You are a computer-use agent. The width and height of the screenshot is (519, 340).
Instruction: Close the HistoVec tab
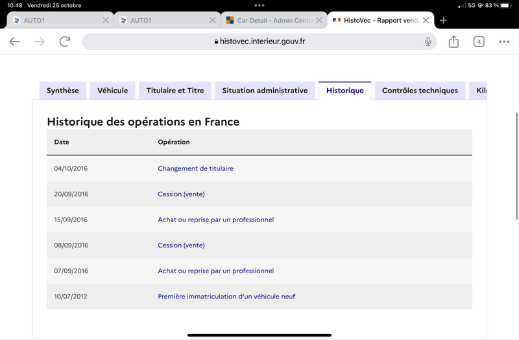tap(426, 21)
